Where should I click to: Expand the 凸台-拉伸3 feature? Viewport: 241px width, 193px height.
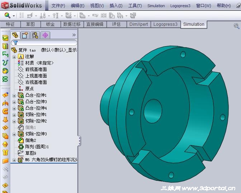(14, 102)
